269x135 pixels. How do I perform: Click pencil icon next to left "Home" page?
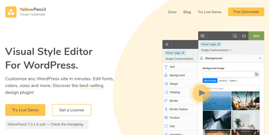pos(183,53)
